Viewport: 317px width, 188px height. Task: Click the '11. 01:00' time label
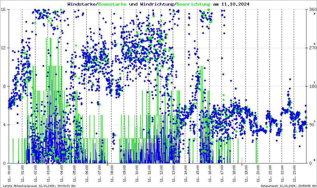[x=22, y=174]
